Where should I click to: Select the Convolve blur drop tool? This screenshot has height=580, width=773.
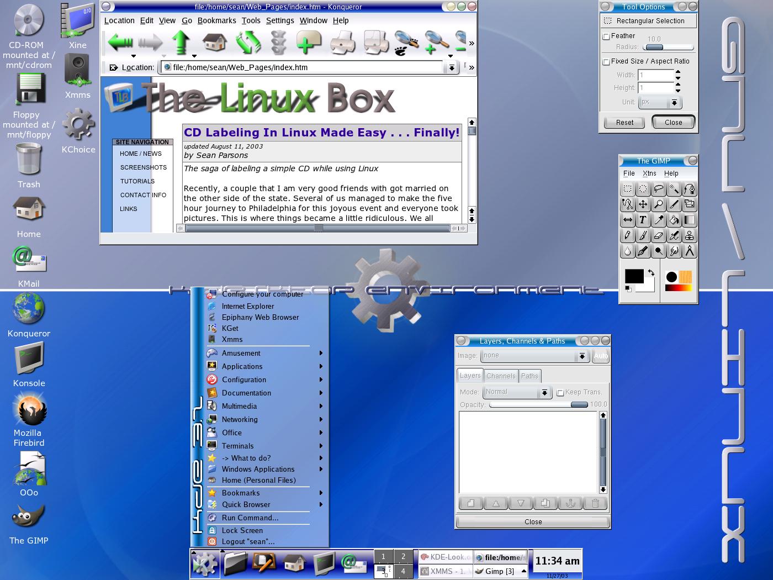click(x=628, y=251)
